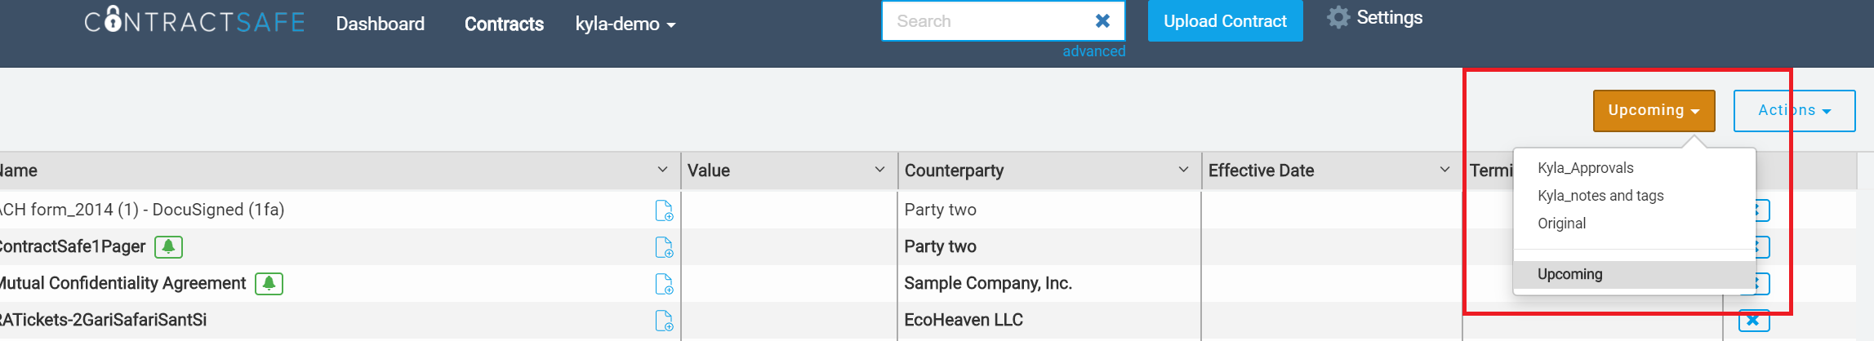
Task: Open the document icon for ContractSafe1Pager row
Action: coord(664,247)
